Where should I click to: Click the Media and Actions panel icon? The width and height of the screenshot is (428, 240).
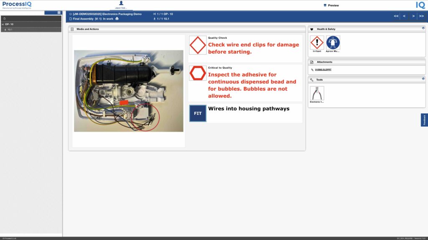click(x=72, y=29)
